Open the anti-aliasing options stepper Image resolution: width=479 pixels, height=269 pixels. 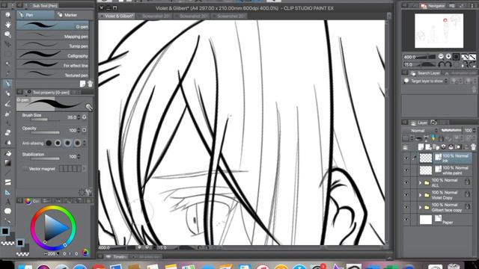tap(85, 143)
